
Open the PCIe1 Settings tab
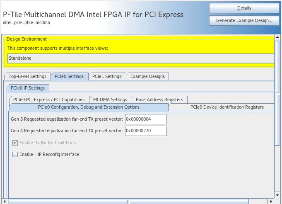coord(106,76)
